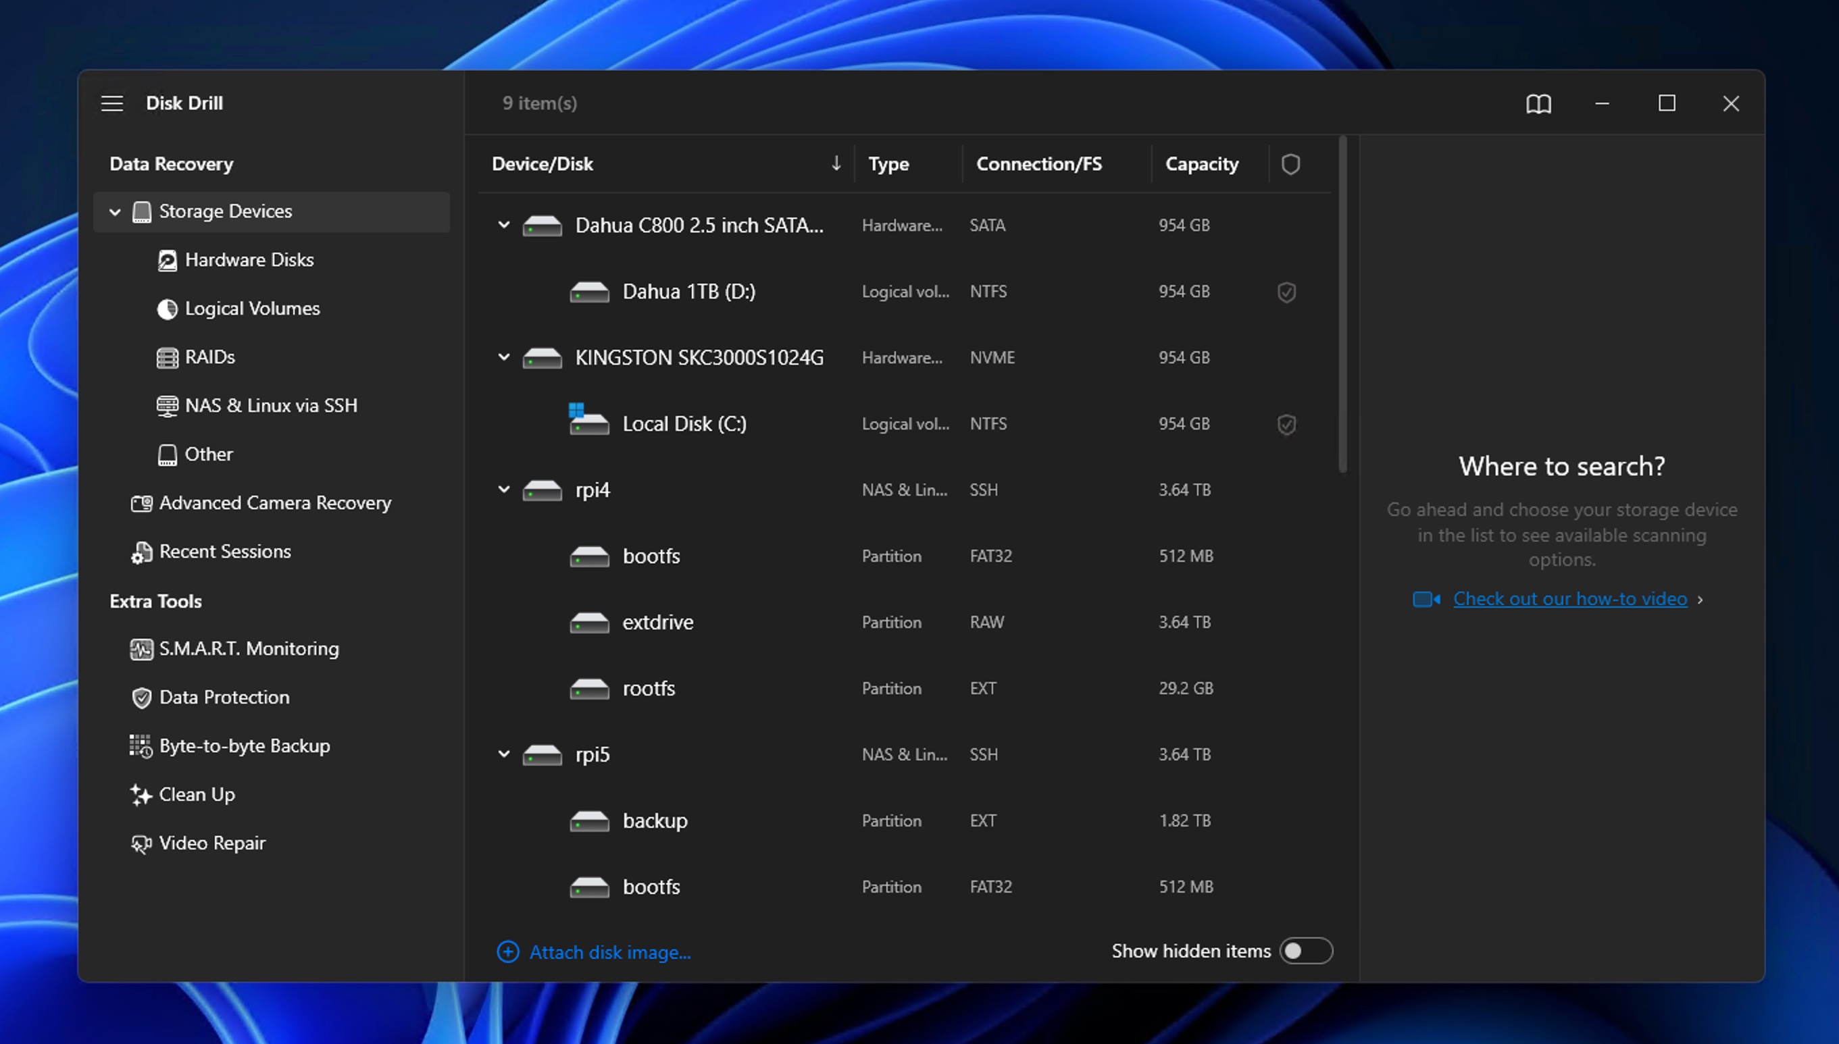Open the Clean Up tool

tap(197, 795)
